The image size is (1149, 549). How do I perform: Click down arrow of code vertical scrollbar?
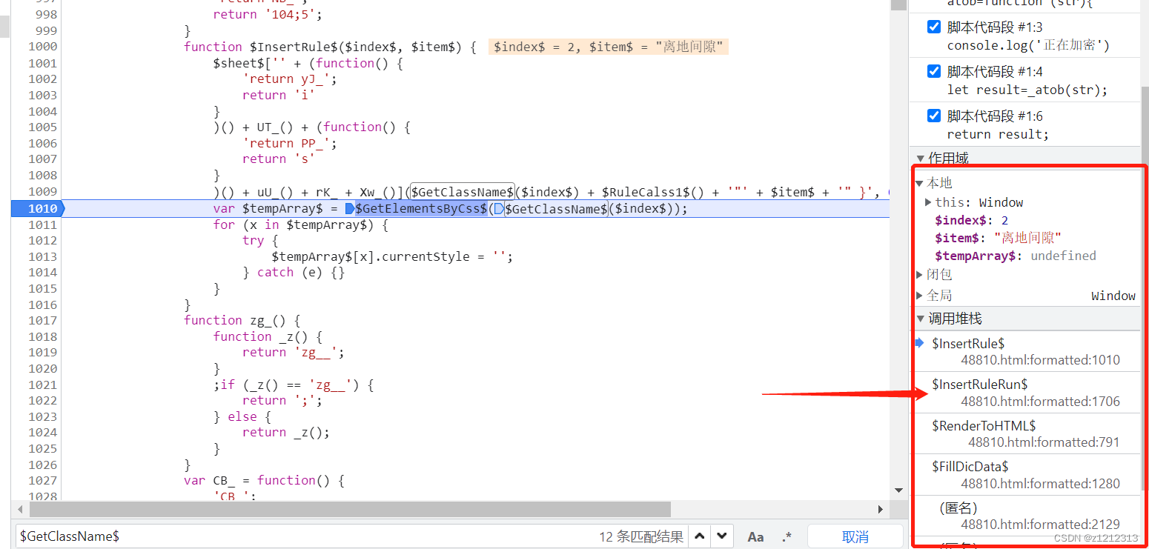[898, 490]
